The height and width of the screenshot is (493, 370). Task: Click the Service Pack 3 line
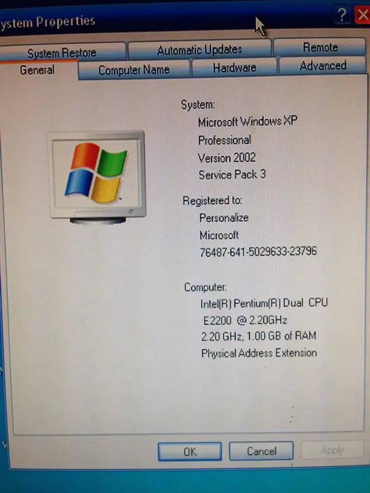[232, 175]
